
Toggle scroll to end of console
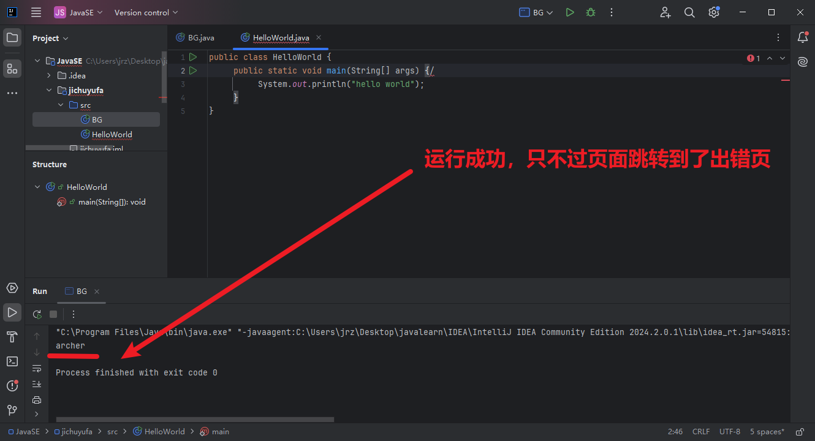(x=37, y=384)
